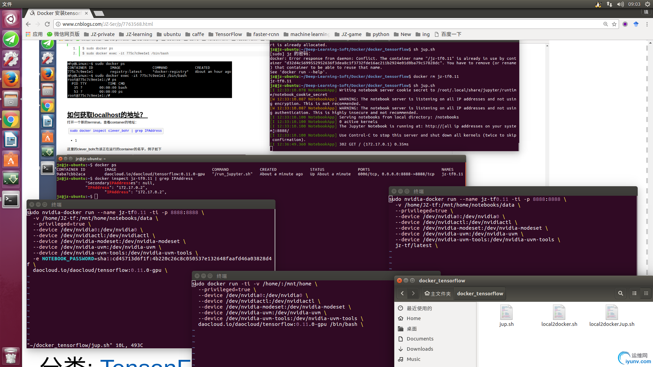The image size is (653, 367).
Task: Select Music in file manager sidebar
Action: (x=435, y=359)
